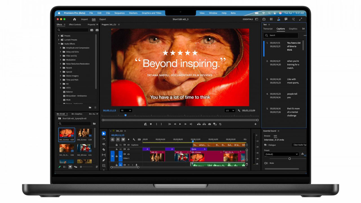361x203 pixels.
Task: Toggle the Mute switch in Essential Sound
Action: pyautogui.click(x=266, y=163)
